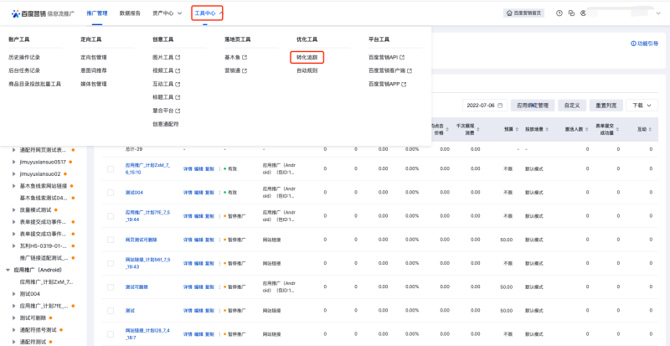This screenshot has width=670, height=346.
Task: Click the external-link icon beside 标题工具
Action: coord(178,97)
